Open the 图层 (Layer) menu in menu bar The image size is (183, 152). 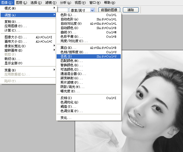coord(21,2)
